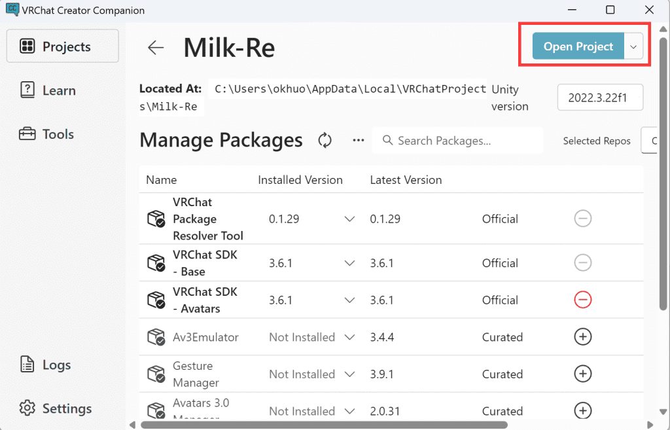Add Gesture Manager using its plus icon

click(x=582, y=374)
